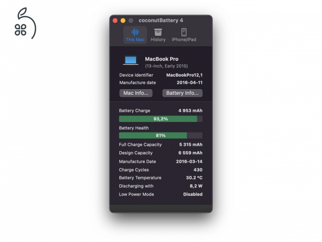Select the MacBookPro12,1 identifier value

184,75
